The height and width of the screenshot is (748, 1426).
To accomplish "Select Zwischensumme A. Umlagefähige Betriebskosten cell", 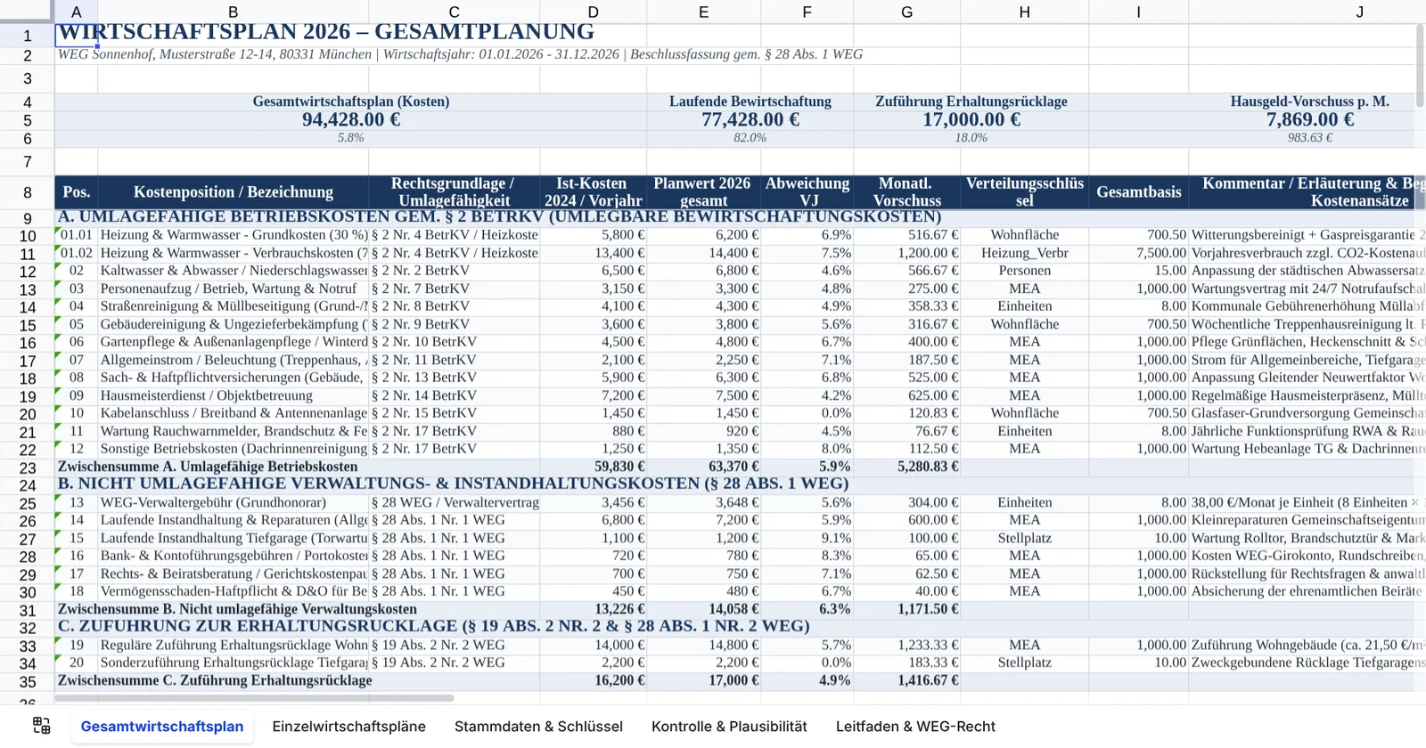I will [x=208, y=467].
